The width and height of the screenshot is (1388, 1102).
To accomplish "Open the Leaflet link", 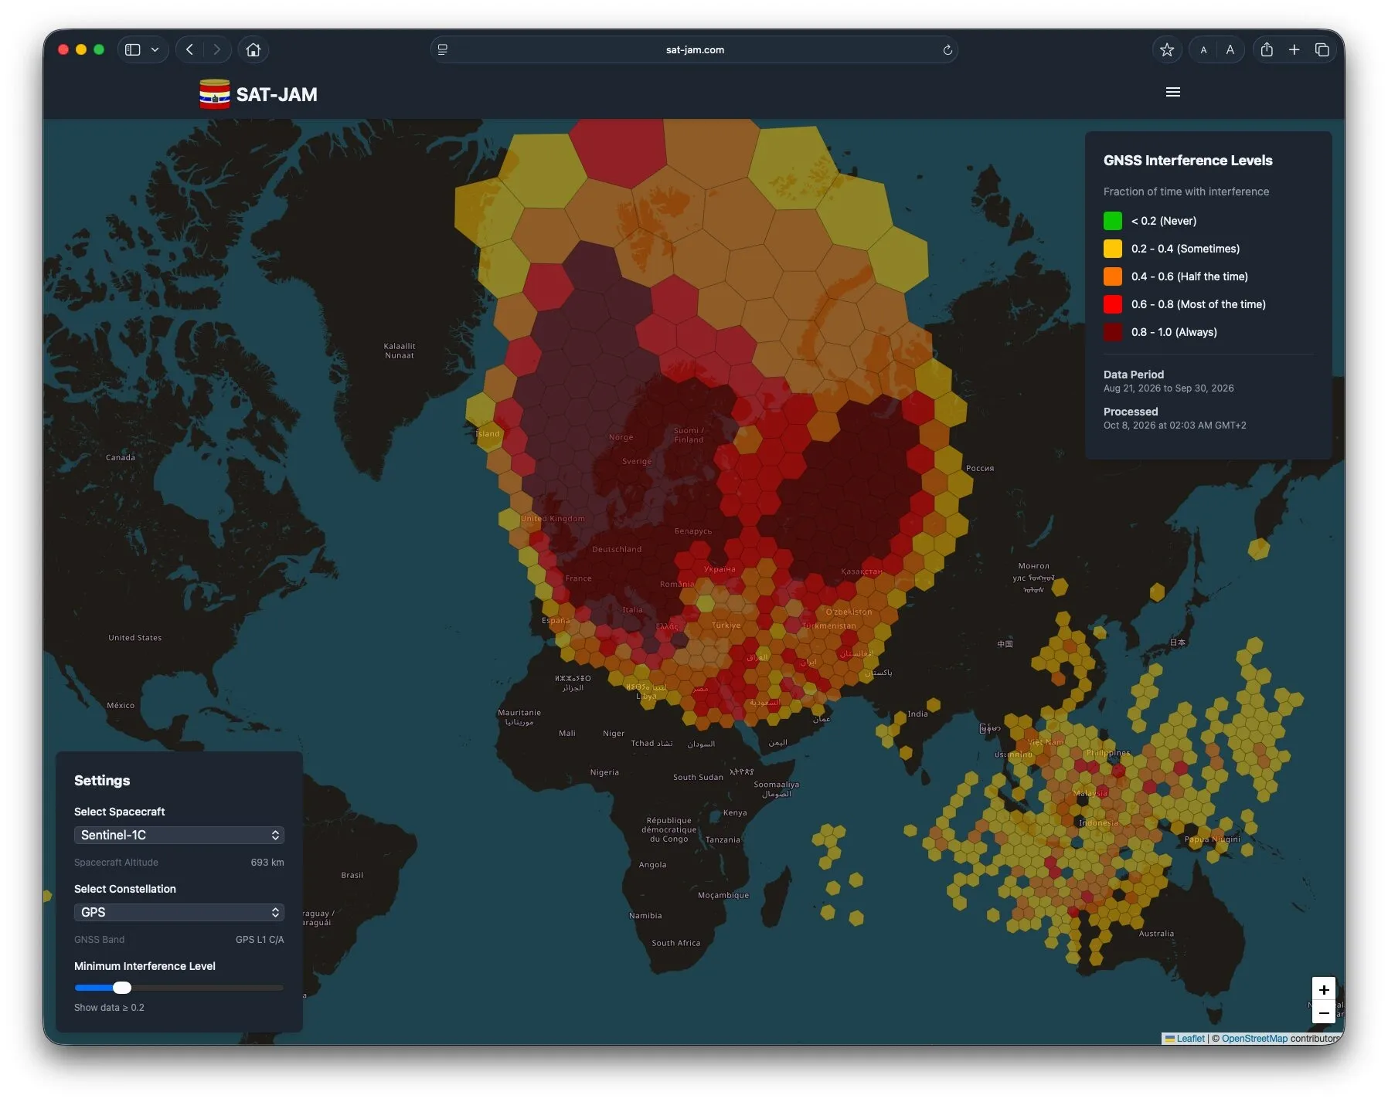I will (1190, 1039).
